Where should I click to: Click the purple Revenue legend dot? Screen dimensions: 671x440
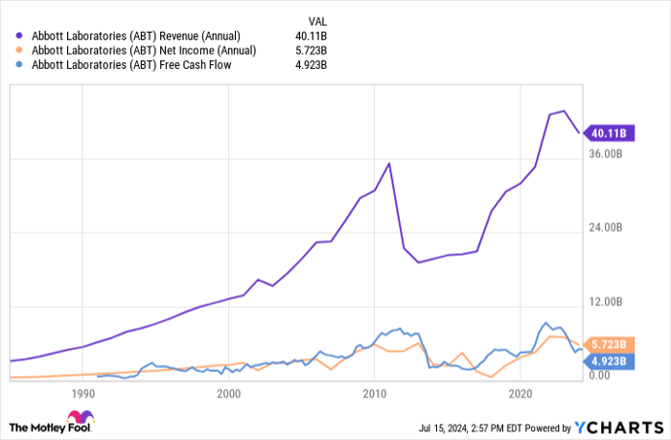click(19, 36)
